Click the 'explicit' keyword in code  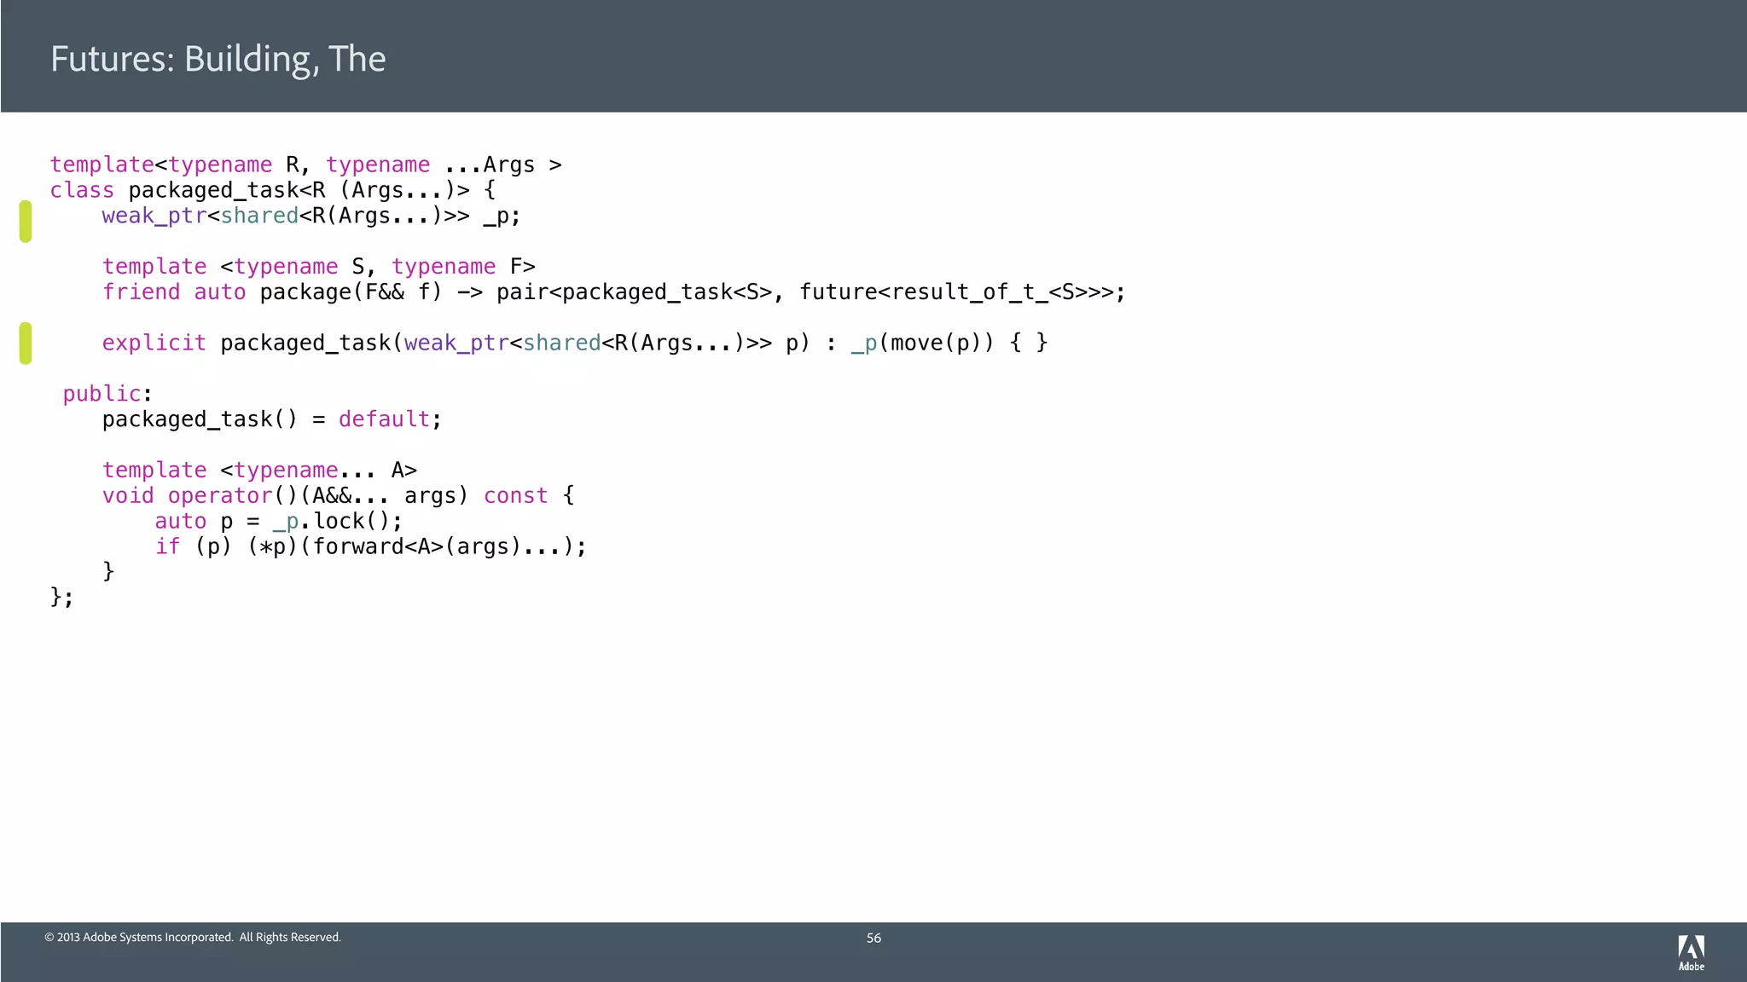[x=154, y=343]
